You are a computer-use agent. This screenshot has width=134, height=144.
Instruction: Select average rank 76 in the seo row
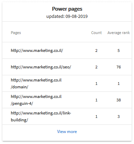click(118, 67)
